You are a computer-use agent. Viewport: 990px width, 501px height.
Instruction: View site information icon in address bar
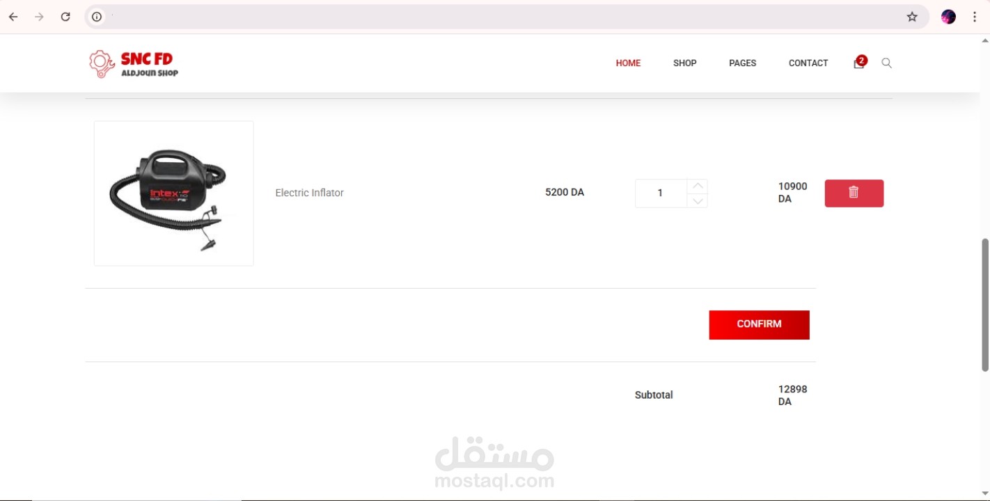tap(97, 17)
